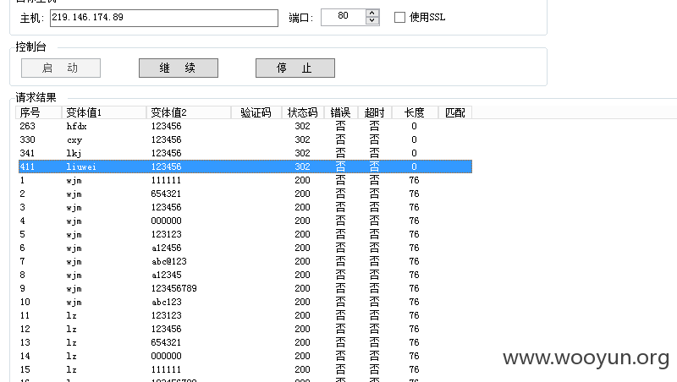677x382 pixels.
Task: Click the host input field with 219.146.174.89
Action: pyautogui.click(x=163, y=18)
